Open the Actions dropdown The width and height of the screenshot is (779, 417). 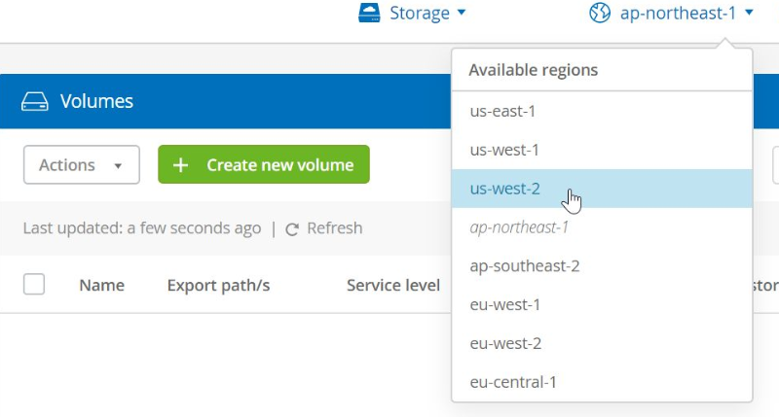pos(82,164)
